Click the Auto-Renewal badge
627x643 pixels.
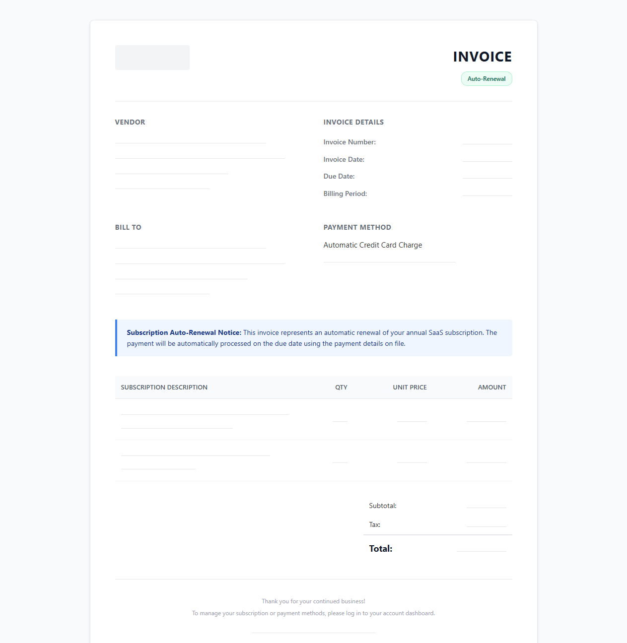(487, 79)
